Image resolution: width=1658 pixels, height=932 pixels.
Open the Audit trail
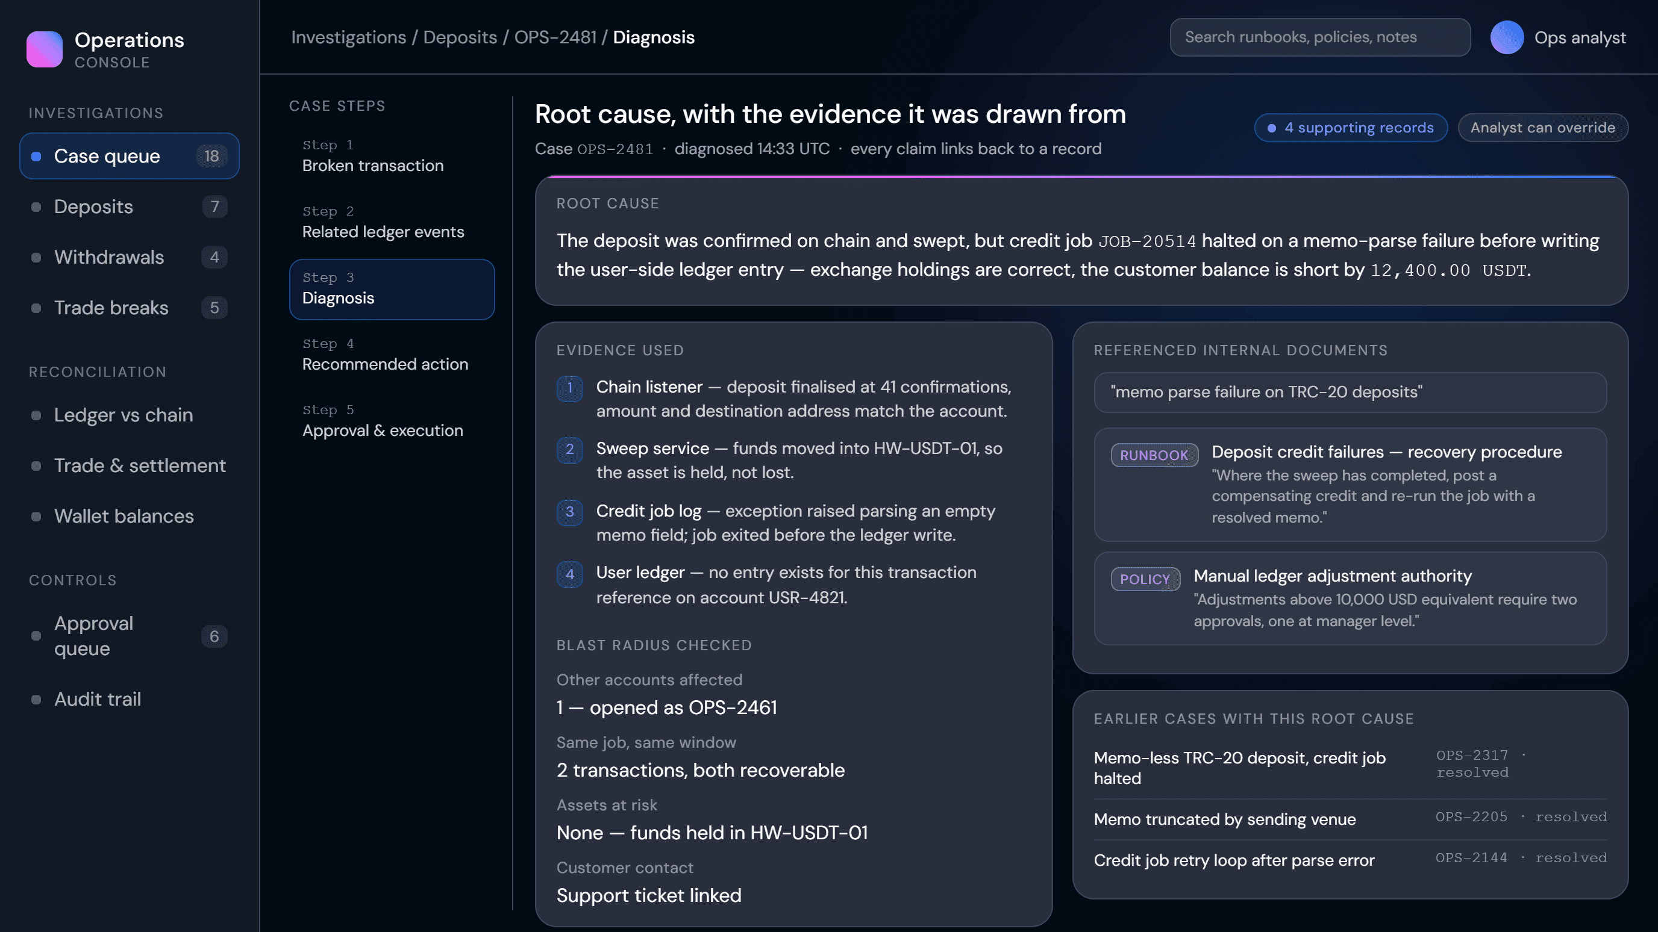point(130,699)
